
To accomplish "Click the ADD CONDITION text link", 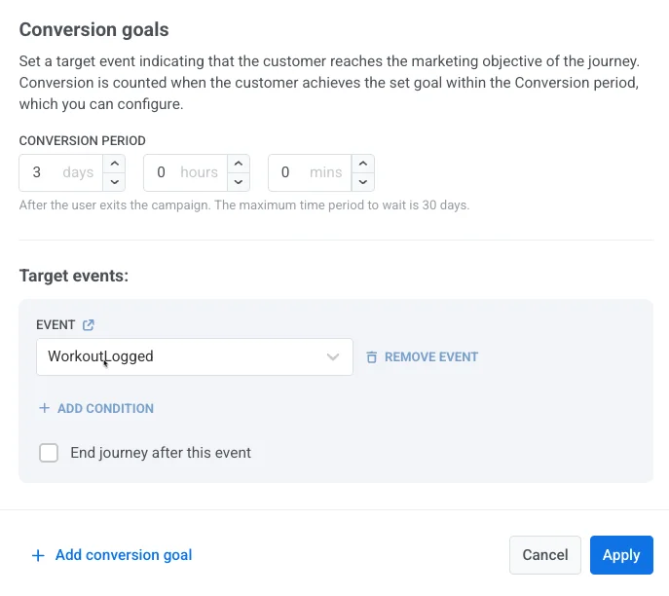I will pos(105,409).
